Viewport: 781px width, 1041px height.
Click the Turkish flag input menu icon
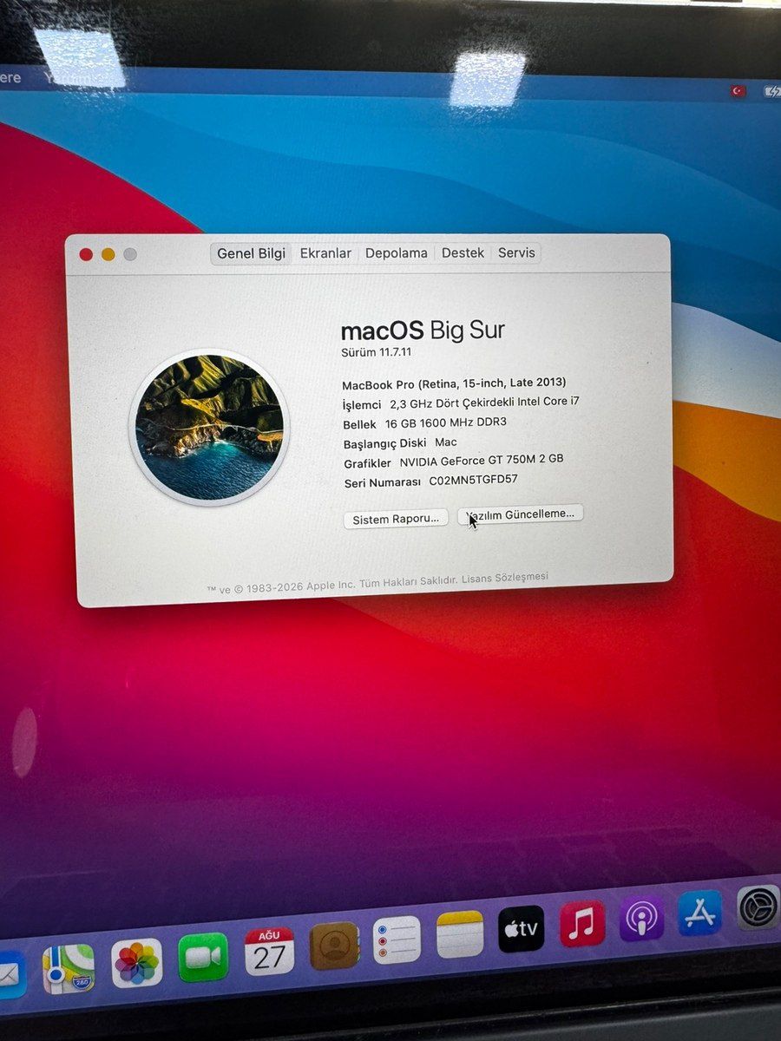coord(738,91)
